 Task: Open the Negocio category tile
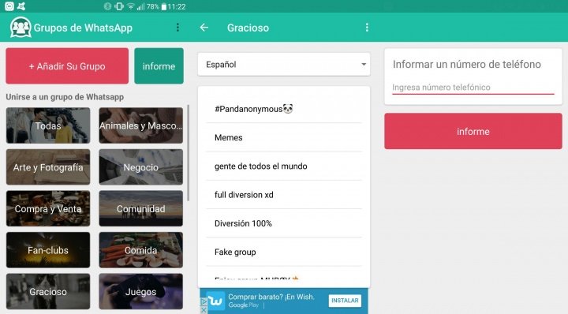pos(141,167)
